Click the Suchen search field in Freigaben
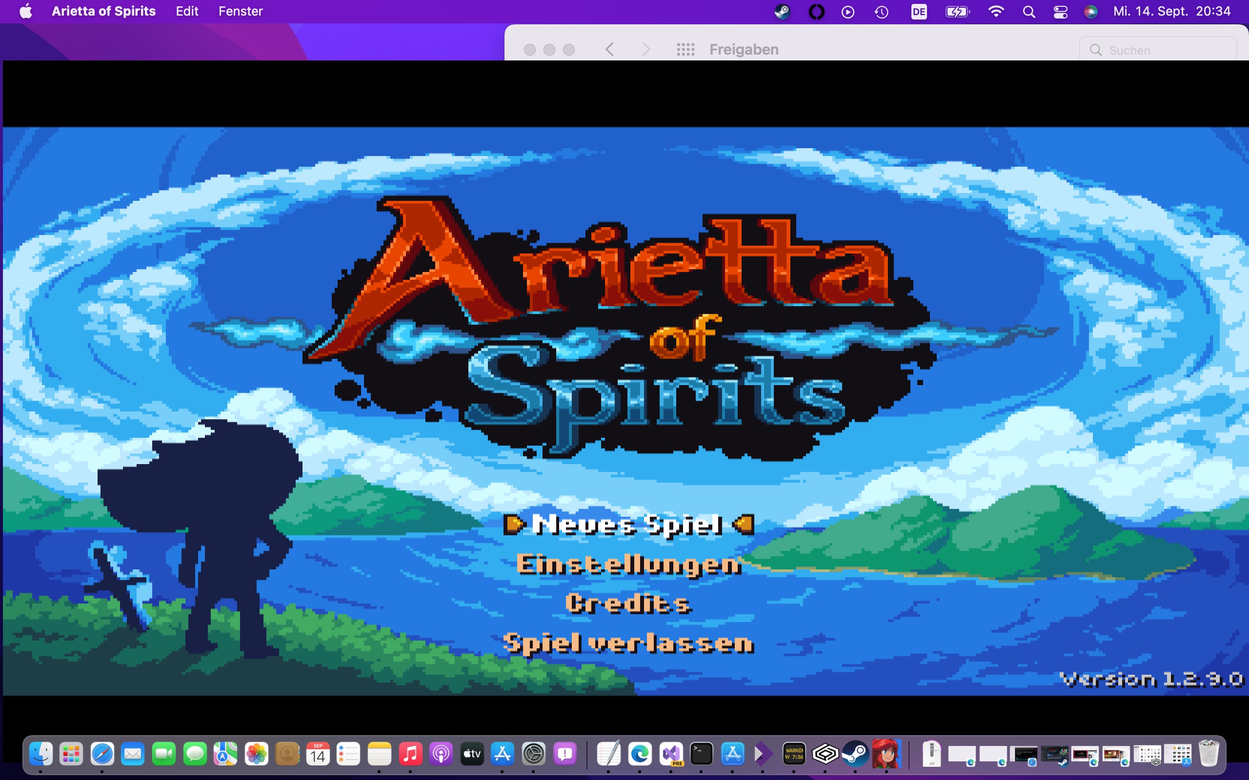 click(1158, 50)
